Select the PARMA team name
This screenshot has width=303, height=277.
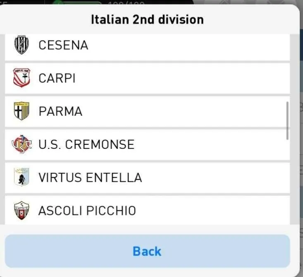pyautogui.click(x=60, y=111)
